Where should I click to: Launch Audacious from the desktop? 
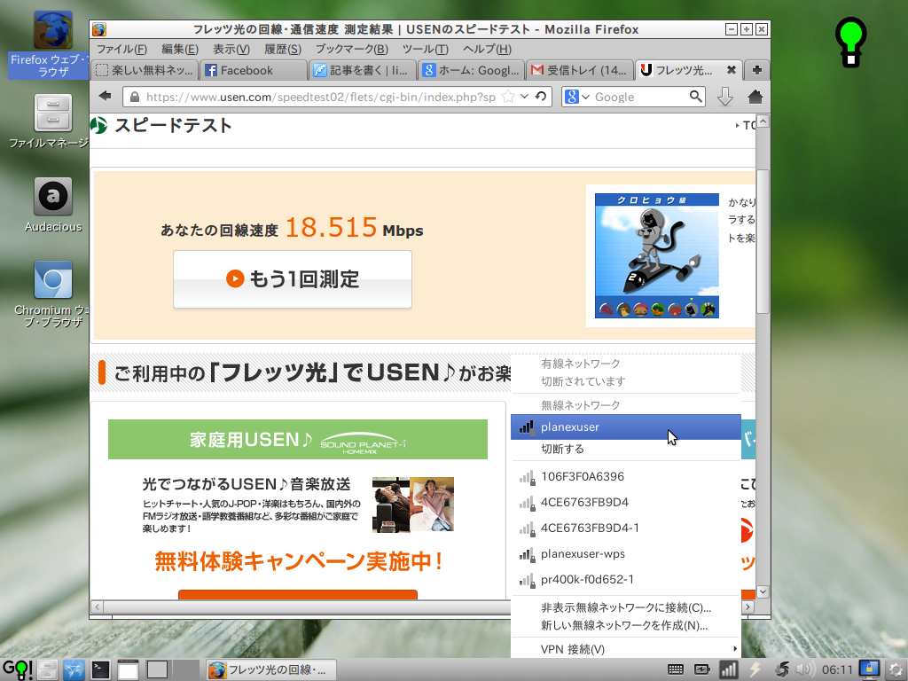[52, 205]
